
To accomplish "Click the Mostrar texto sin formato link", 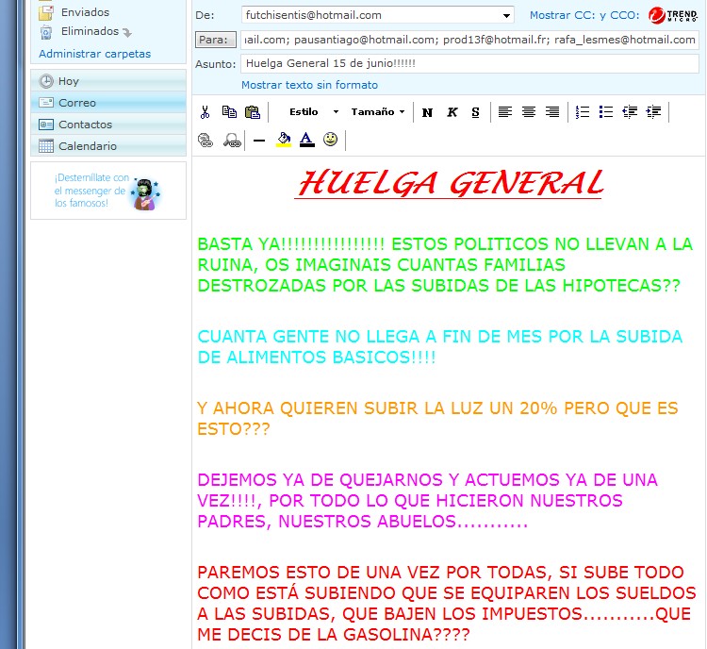I will click(x=309, y=85).
